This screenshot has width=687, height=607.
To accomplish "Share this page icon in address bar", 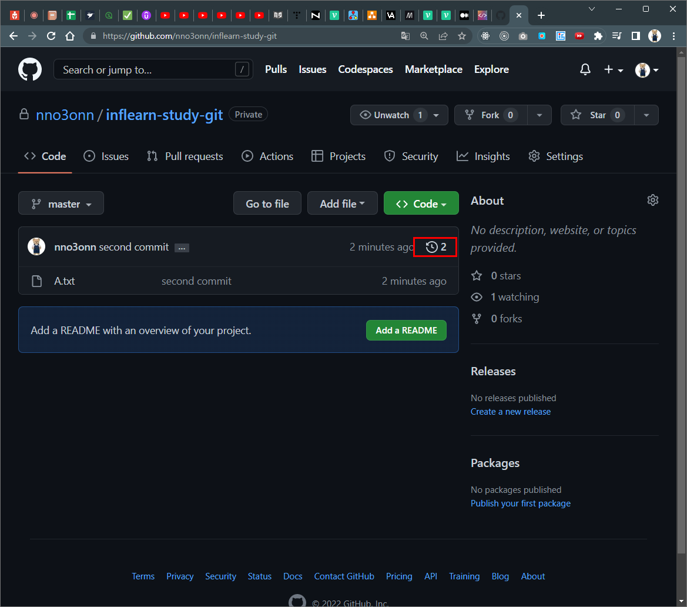I will coord(443,36).
